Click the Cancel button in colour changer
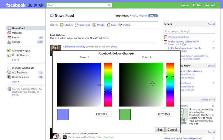The width and height of the screenshot is (223, 140). coord(172,130)
